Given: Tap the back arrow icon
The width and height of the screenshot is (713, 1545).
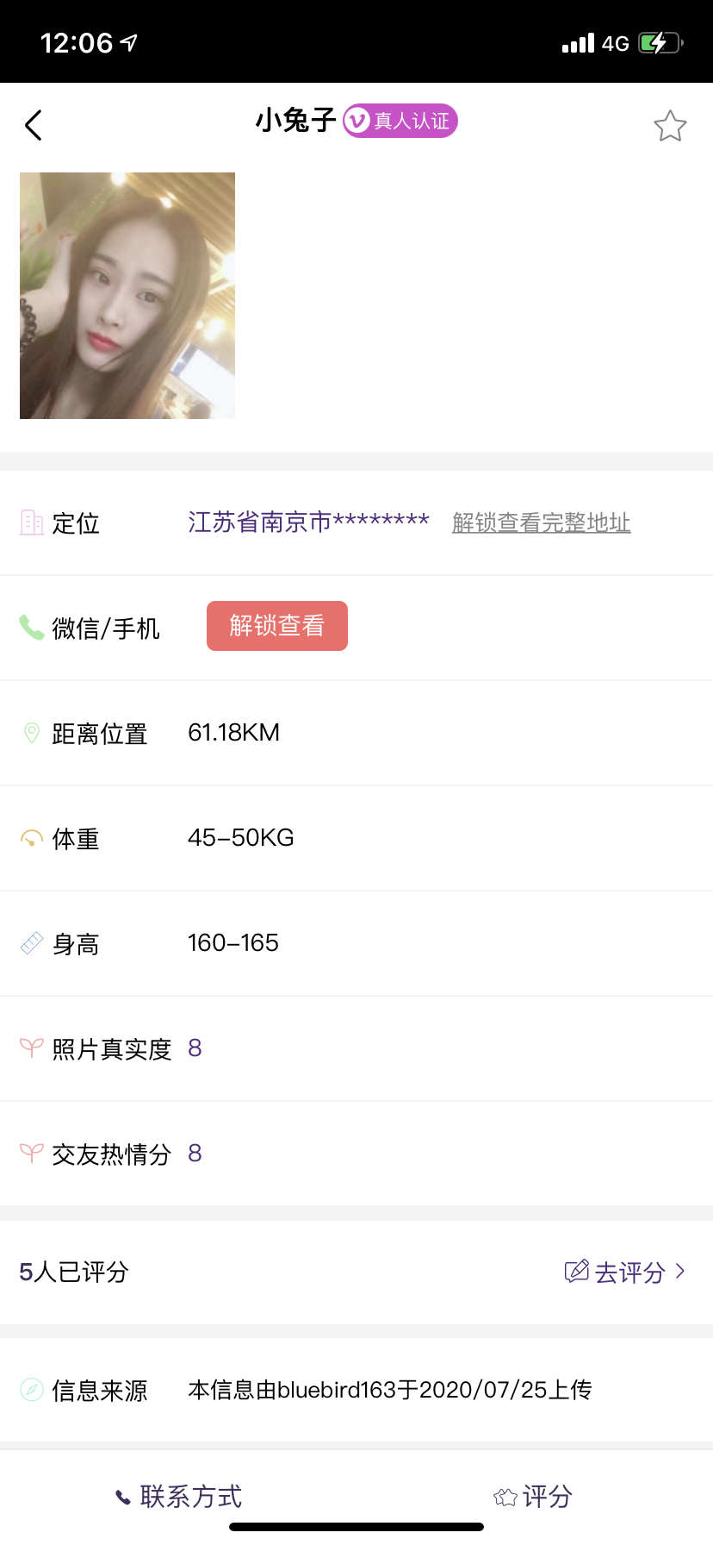Looking at the screenshot, I should click(34, 126).
